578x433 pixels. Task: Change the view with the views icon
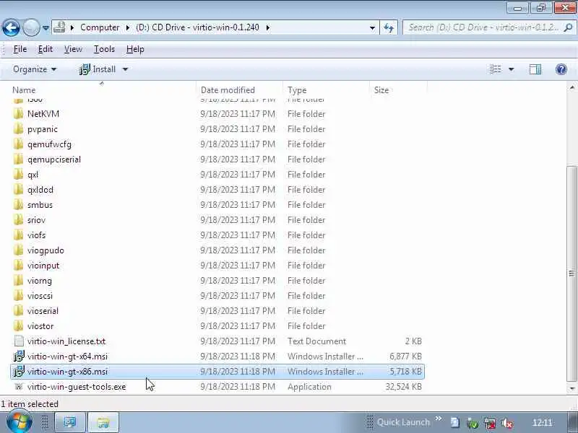pos(495,69)
